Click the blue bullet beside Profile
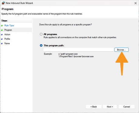This screenshot has height=113, width=139. tap(2, 39)
